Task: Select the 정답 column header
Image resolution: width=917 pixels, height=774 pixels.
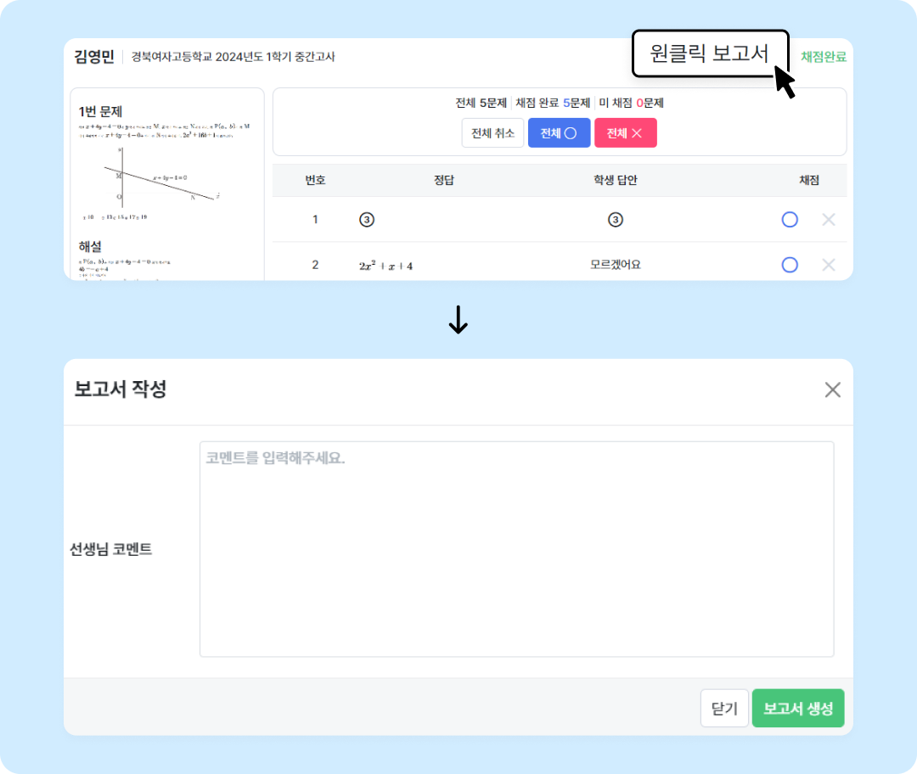Action: 444,180
